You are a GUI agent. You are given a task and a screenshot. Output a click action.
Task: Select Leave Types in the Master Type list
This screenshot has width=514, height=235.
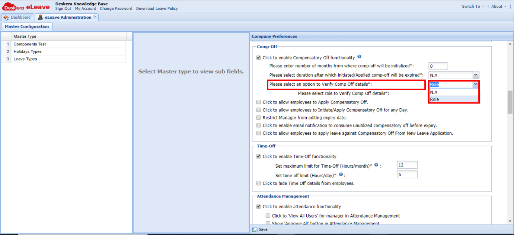tap(25, 59)
